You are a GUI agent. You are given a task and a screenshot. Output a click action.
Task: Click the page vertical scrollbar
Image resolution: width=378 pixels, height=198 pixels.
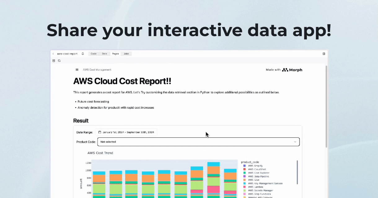pyautogui.click(x=326, y=106)
